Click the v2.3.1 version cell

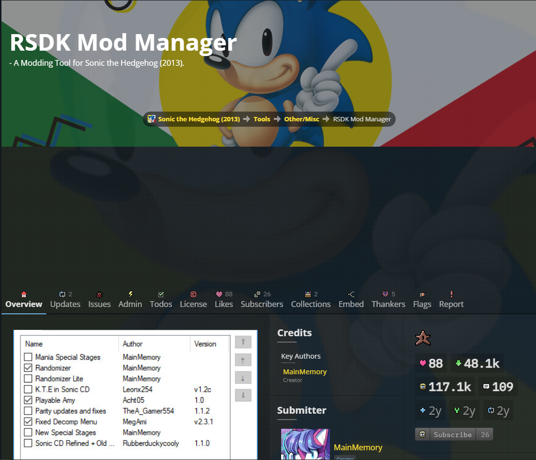[x=203, y=422]
